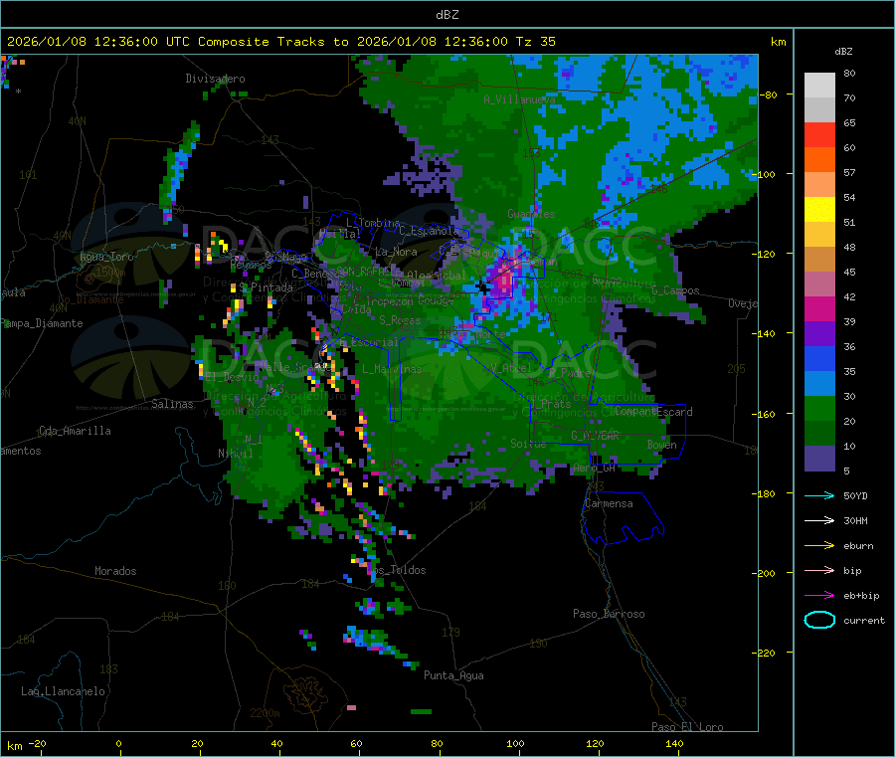Image resolution: width=895 pixels, height=757 pixels.
Task: Click the 'eburn' legend label
Action: 858,546
